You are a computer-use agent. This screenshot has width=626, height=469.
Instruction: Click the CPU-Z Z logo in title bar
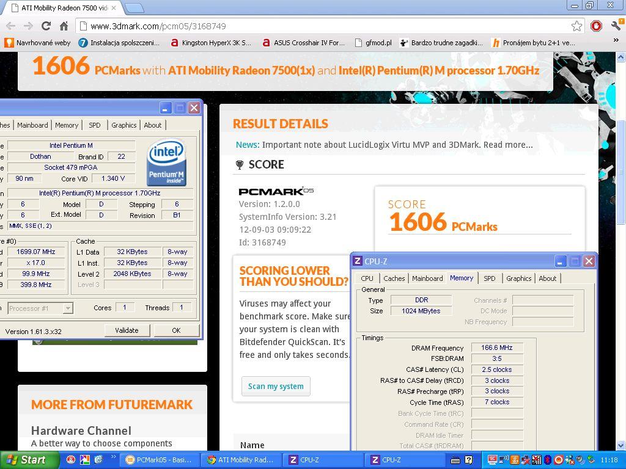coord(357,261)
